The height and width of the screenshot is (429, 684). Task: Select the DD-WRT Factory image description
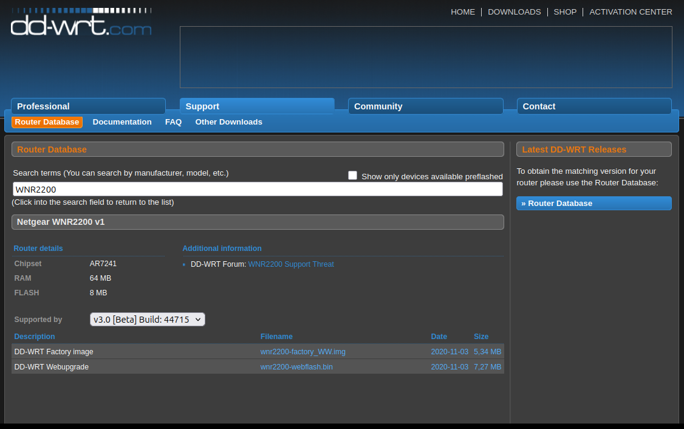pos(53,352)
